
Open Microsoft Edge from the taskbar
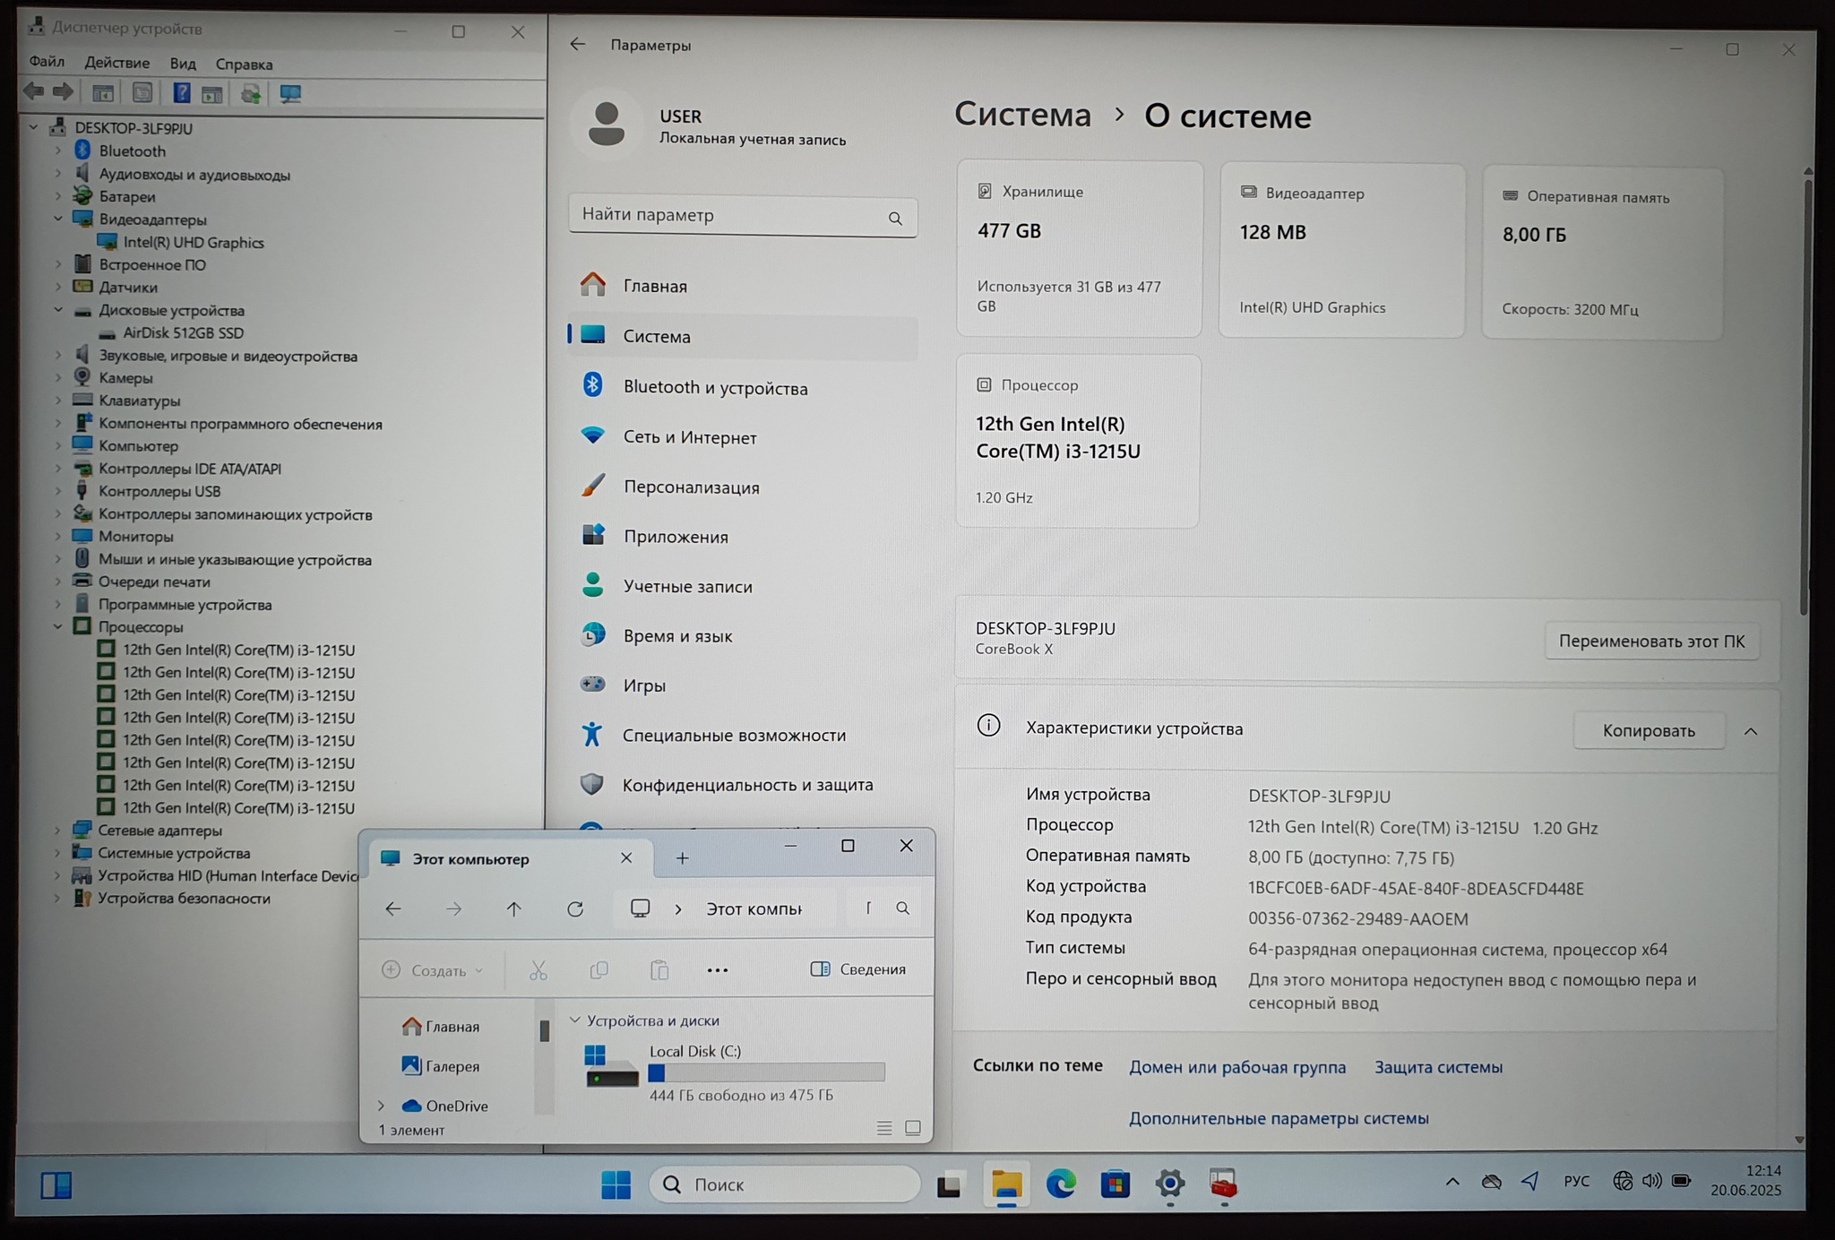(1061, 1184)
